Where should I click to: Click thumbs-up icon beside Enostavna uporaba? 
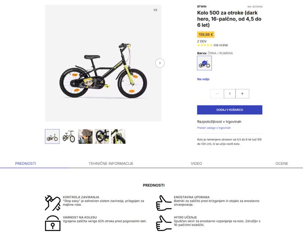click(x=164, y=203)
